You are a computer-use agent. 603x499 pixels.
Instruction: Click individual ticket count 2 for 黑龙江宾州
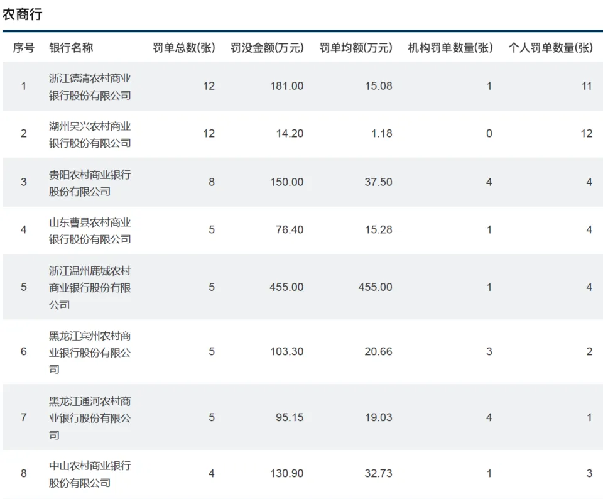point(589,351)
